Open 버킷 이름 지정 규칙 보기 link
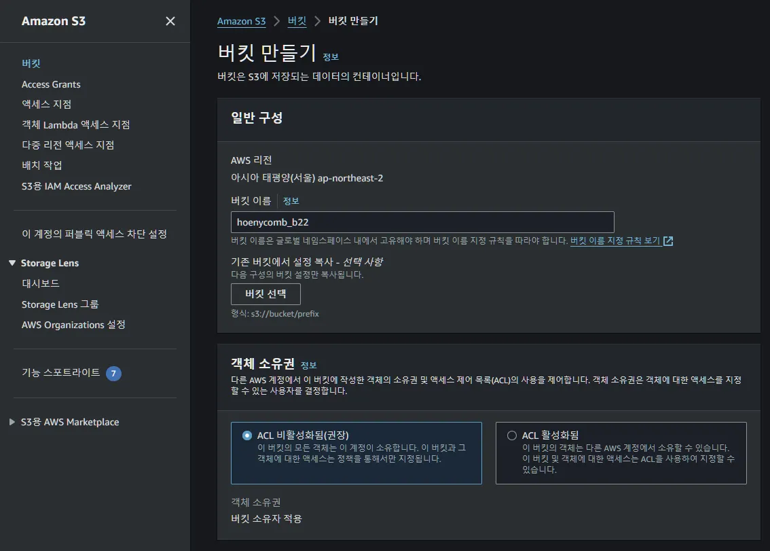The image size is (770, 551). point(615,241)
